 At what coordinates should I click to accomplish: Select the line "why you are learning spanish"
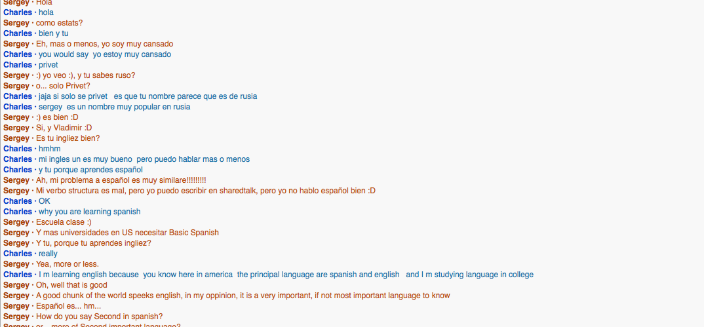(x=89, y=212)
